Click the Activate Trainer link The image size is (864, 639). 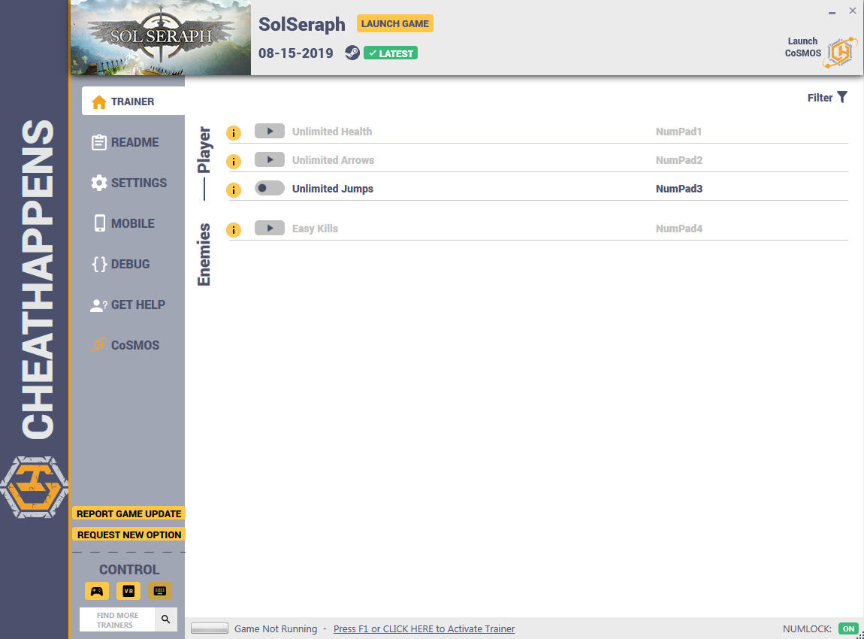(x=424, y=628)
